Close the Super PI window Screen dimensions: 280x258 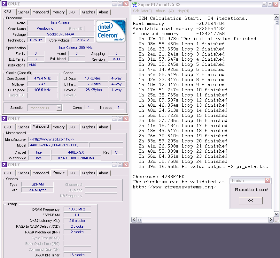click(x=276, y=4)
